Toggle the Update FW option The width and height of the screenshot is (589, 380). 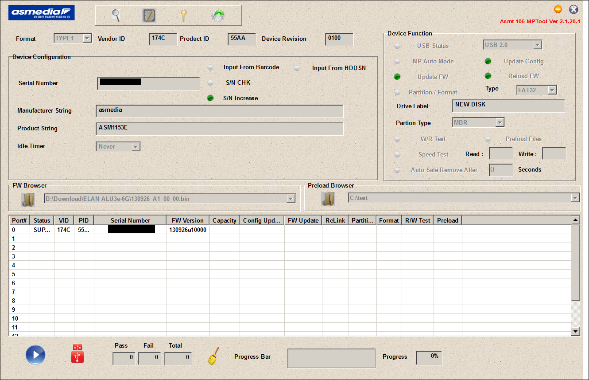pos(397,77)
